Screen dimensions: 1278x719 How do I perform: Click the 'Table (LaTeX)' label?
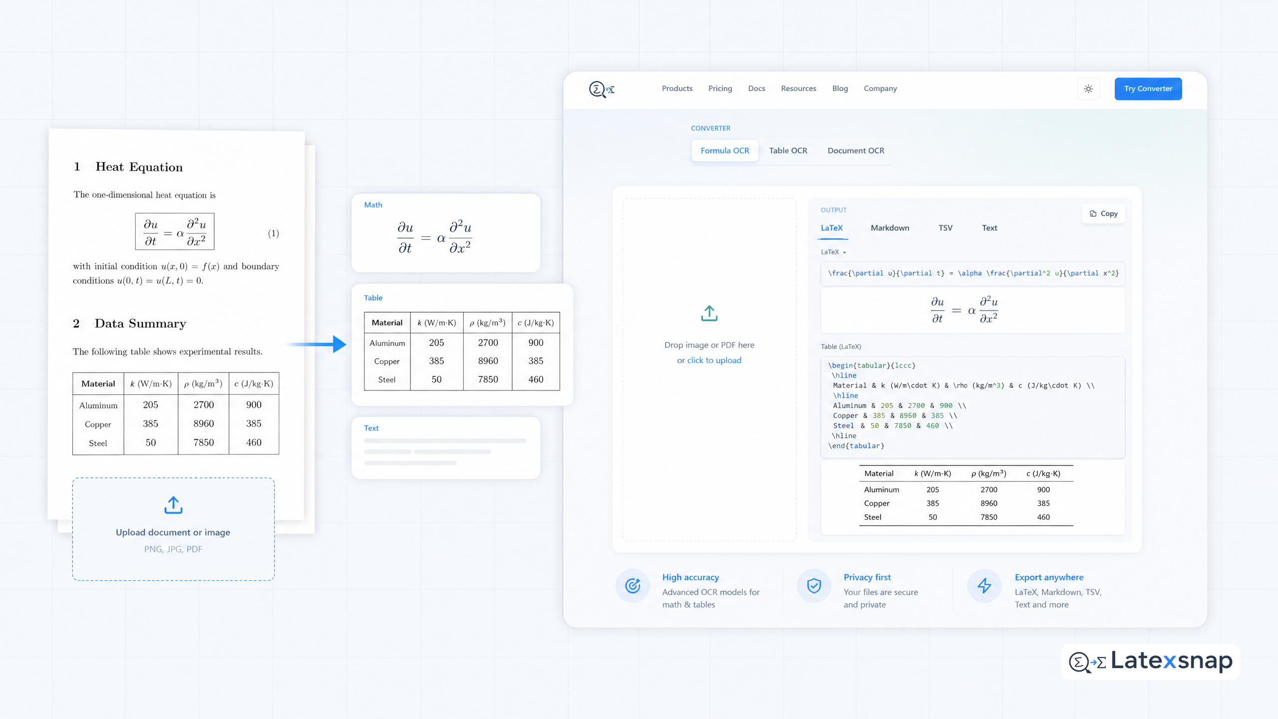click(841, 347)
